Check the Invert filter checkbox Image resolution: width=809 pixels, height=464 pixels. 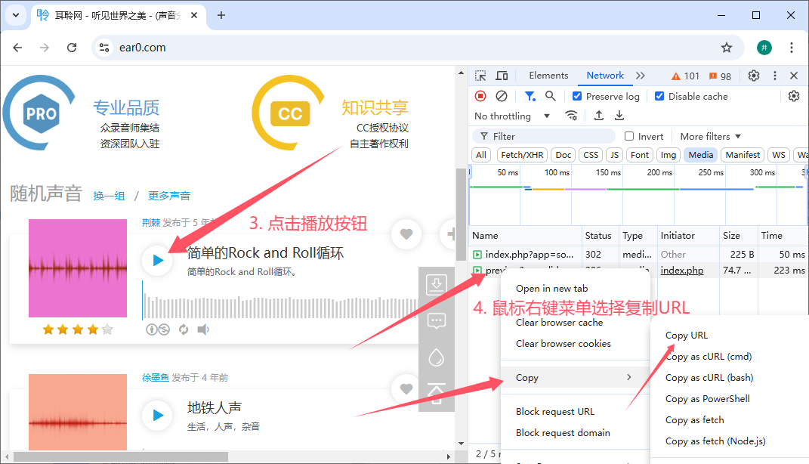[x=629, y=136]
